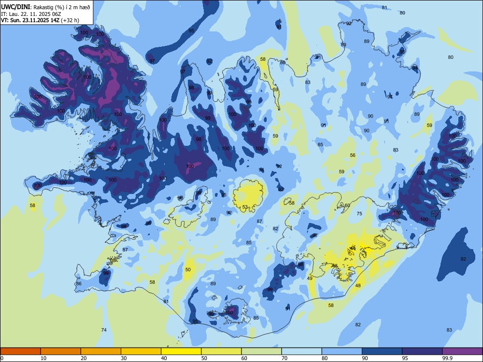The height and width of the screenshot is (362, 483).
Task: Click the very light blue 70–80 legend swatch
Action: 301,351
